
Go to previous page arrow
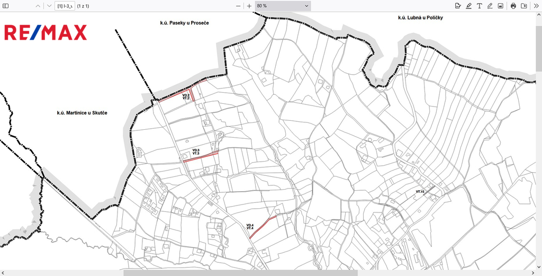click(x=38, y=6)
